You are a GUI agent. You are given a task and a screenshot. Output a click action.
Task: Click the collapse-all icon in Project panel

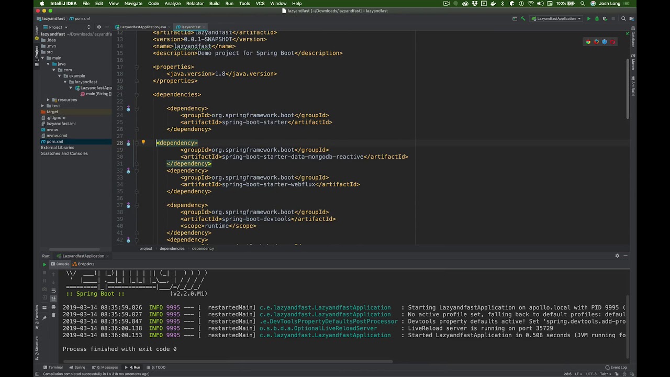[x=88, y=27]
